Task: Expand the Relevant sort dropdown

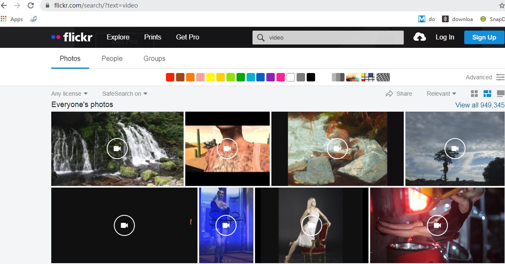Action: (x=441, y=94)
